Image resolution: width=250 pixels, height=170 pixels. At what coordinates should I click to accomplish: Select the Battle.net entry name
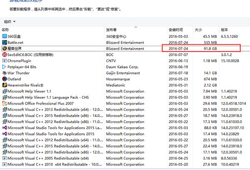click(15, 42)
